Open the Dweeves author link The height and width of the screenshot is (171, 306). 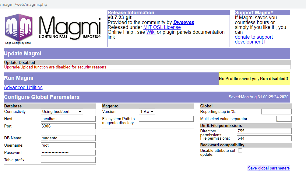184,23
